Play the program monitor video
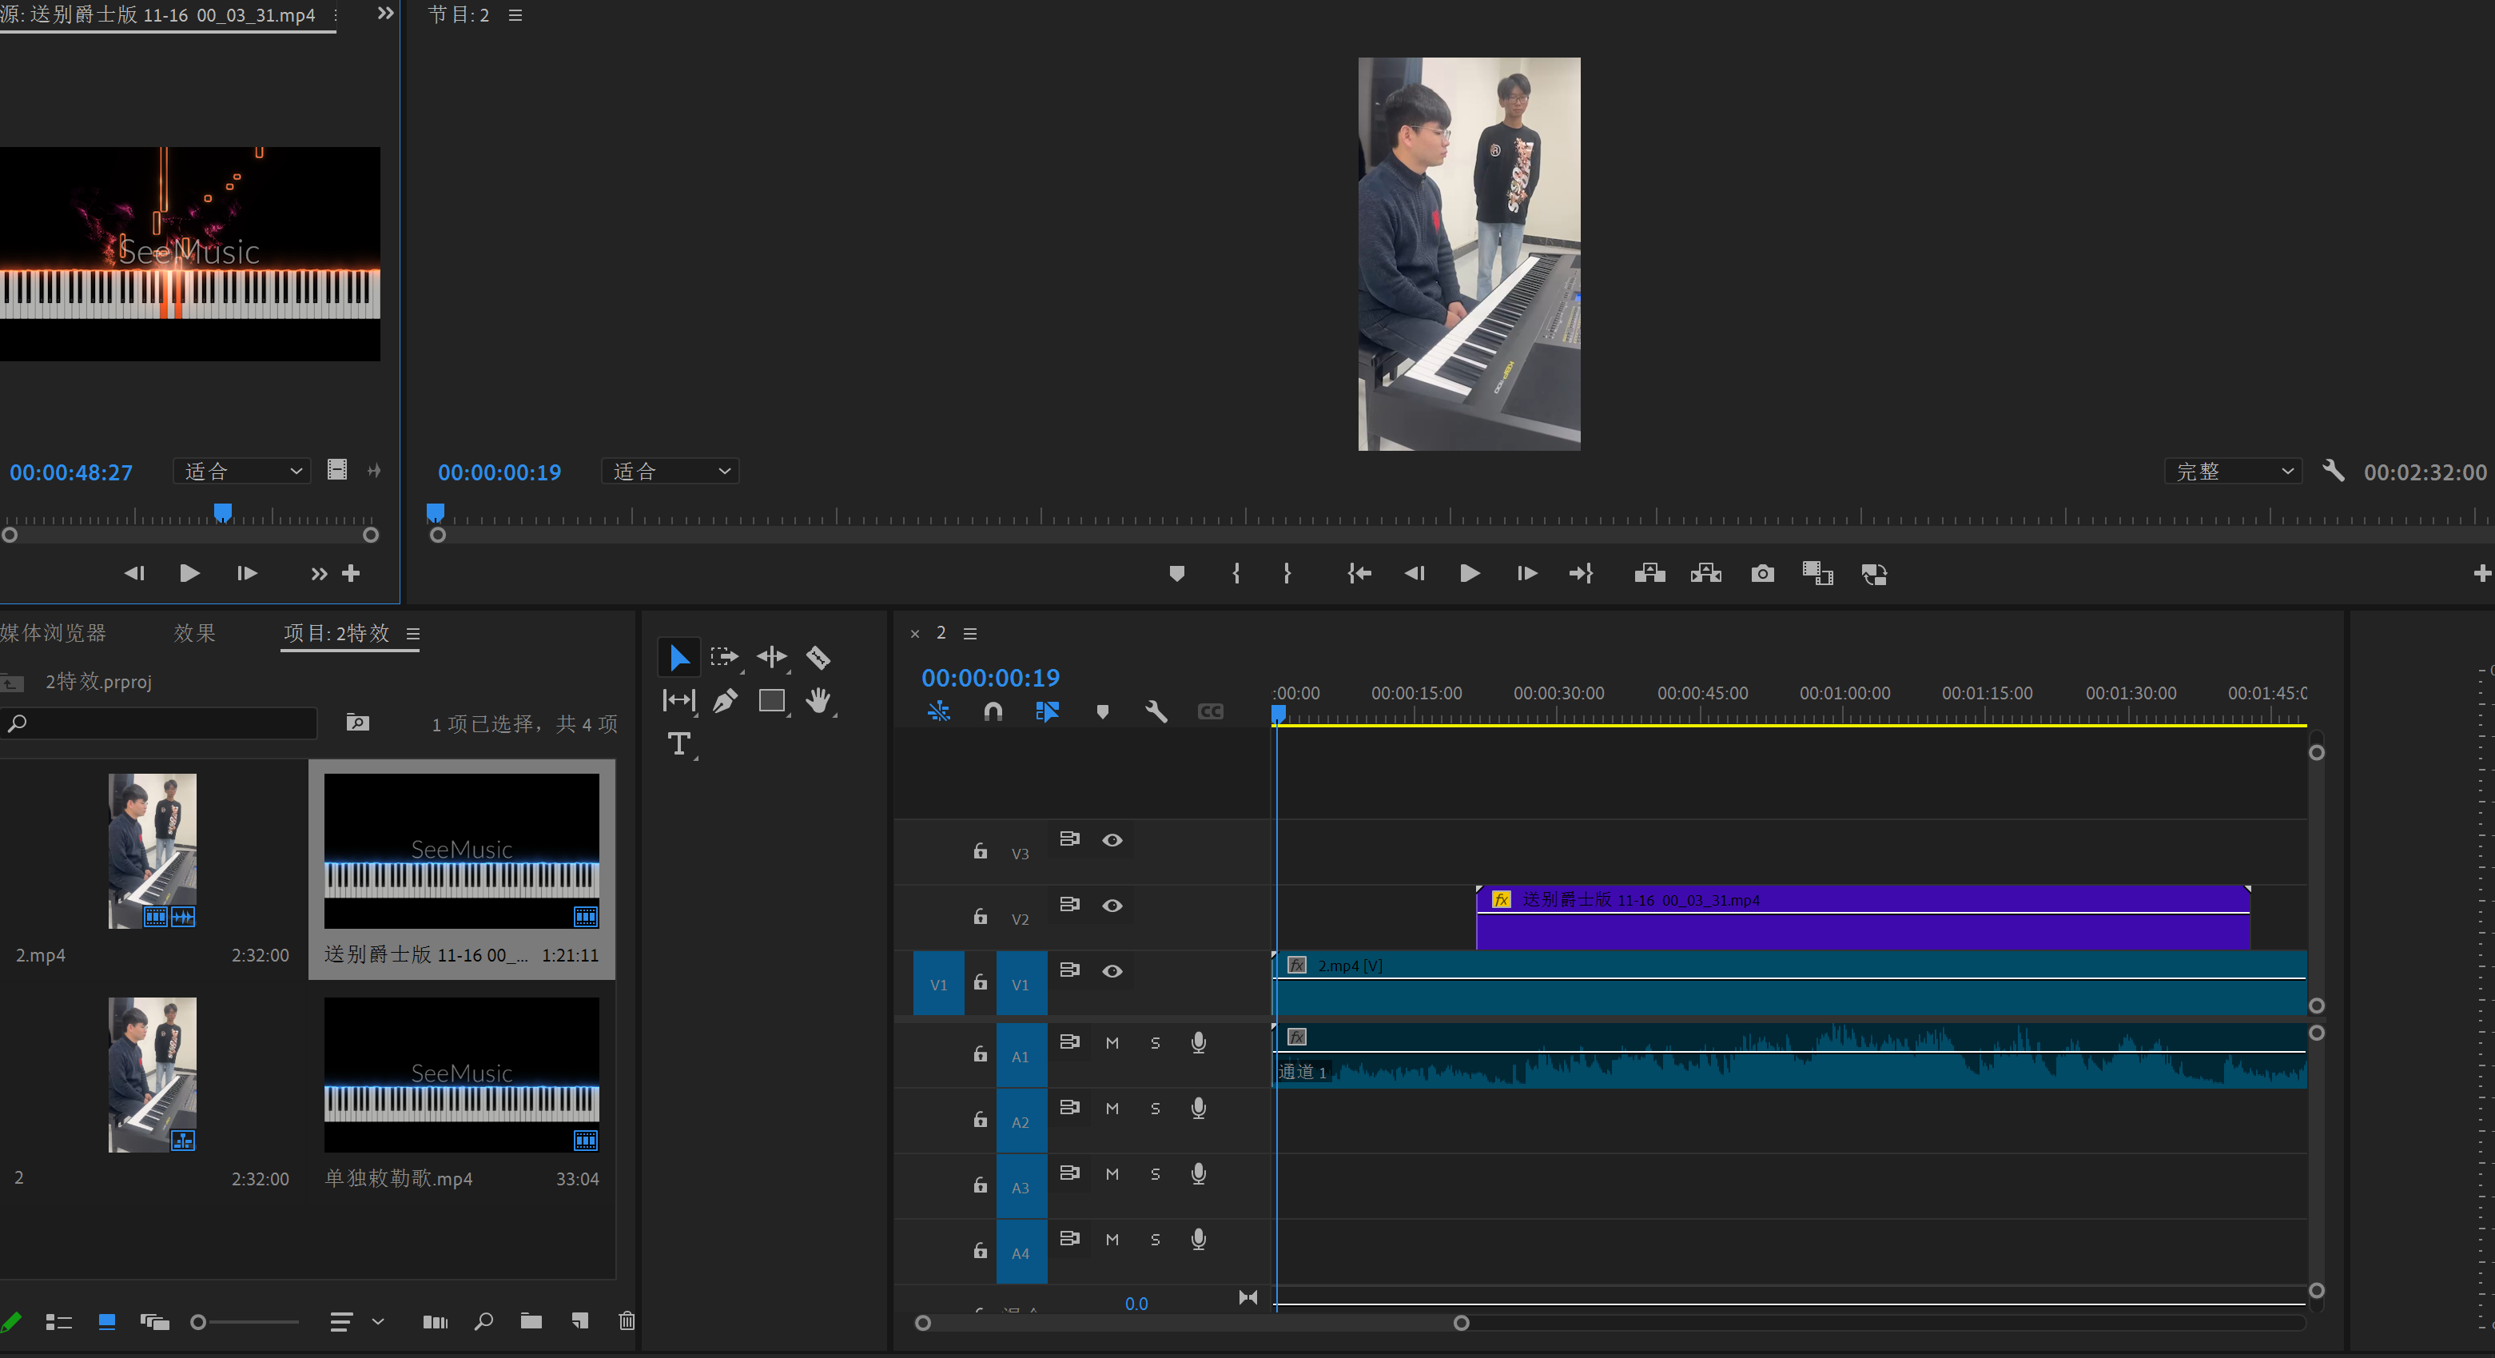This screenshot has width=2495, height=1358. coord(1470,573)
